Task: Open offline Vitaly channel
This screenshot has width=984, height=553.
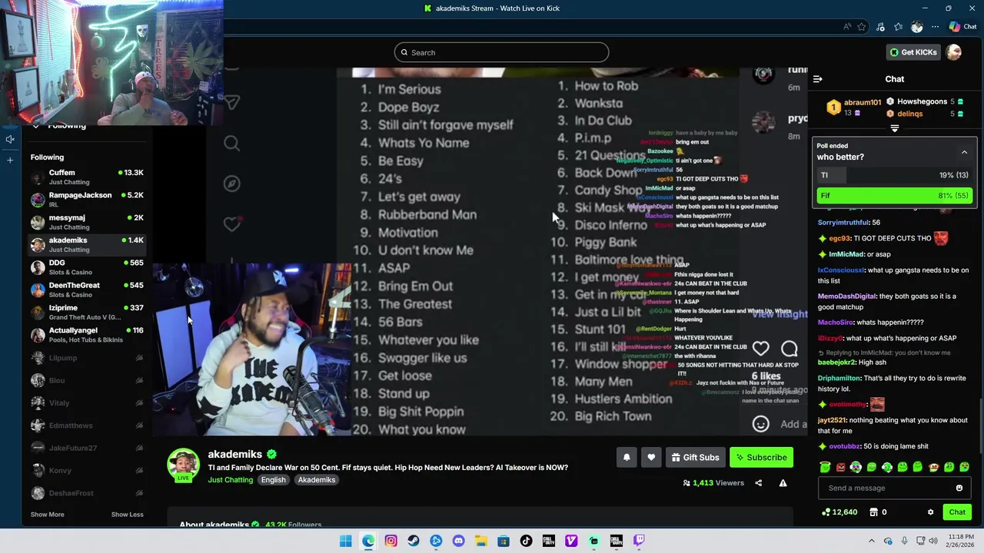Action: [x=87, y=402]
